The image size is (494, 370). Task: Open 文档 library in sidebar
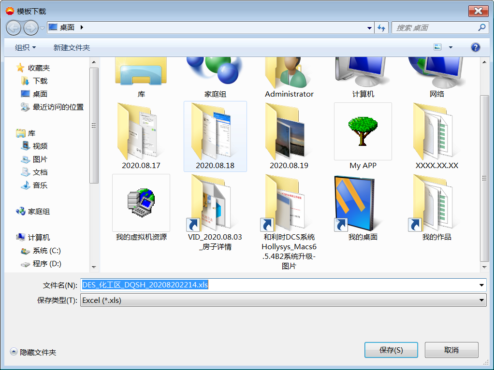pos(34,172)
